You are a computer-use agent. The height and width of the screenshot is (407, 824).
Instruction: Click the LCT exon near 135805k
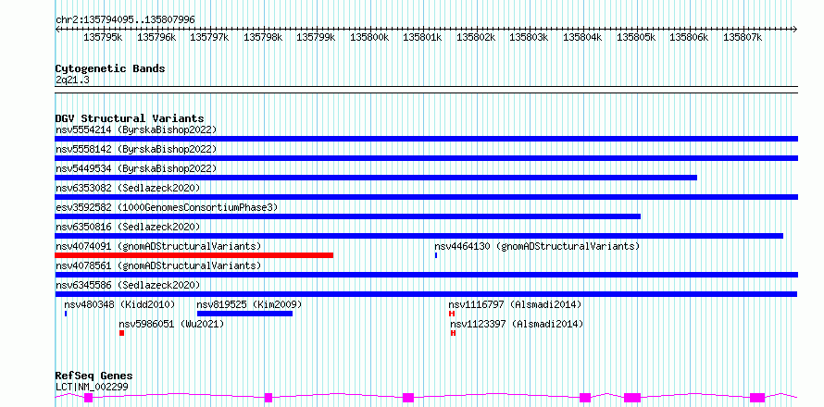(632, 397)
